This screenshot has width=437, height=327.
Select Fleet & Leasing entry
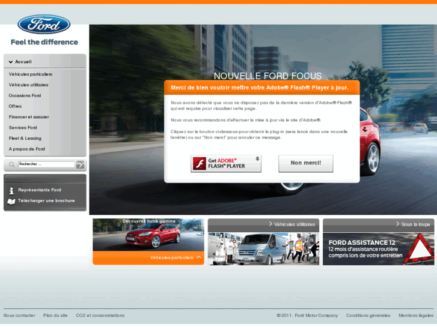(x=25, y=138)
